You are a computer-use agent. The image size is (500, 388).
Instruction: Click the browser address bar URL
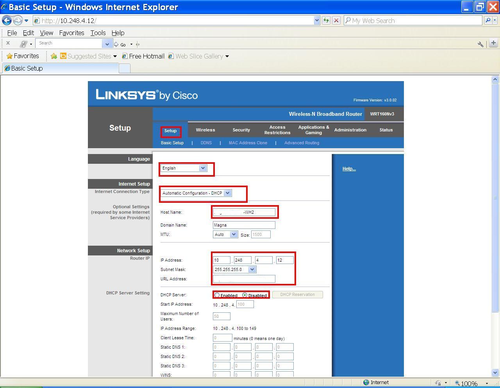click(174, 21)
